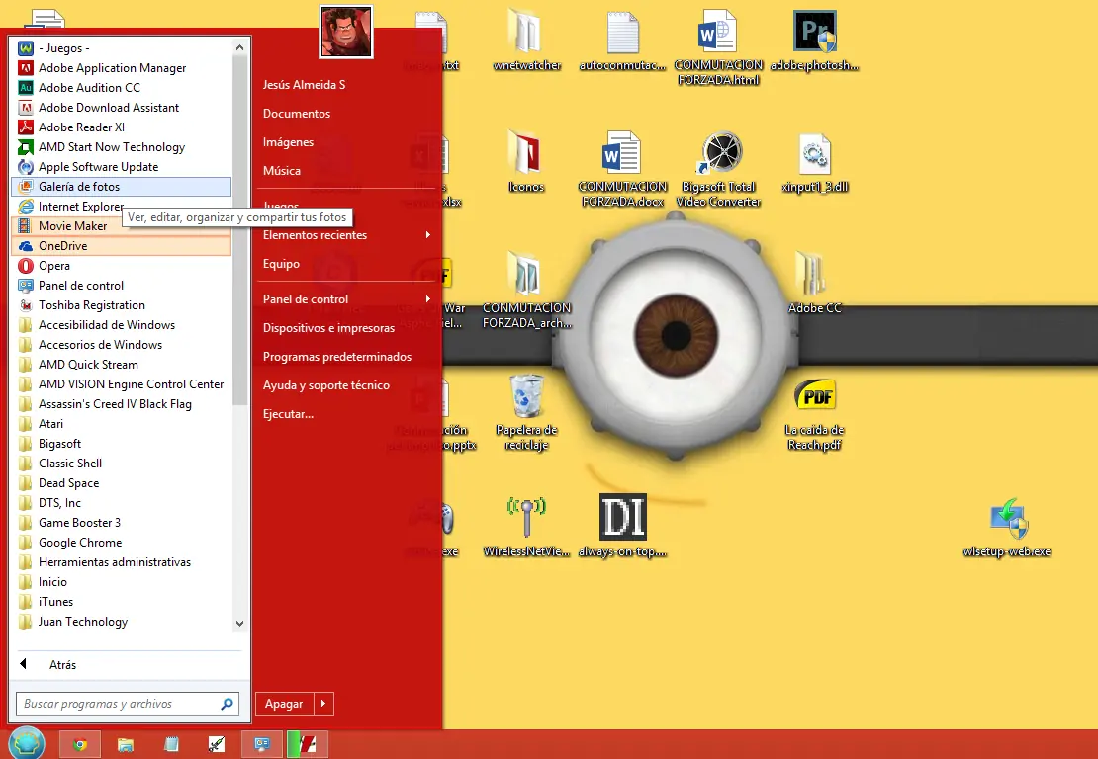The width and height of the screenshot is (1098, 759).
Task: Open Adobe Application Manager from programs list
Action: (121, 68)
